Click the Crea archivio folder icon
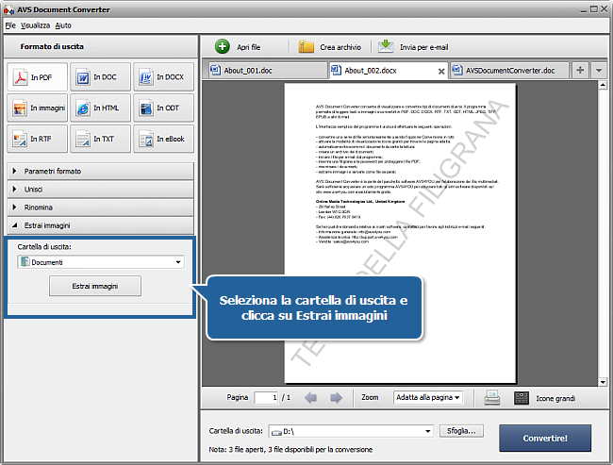The height and width of the screenshot is (465, 613). (306, 46)
